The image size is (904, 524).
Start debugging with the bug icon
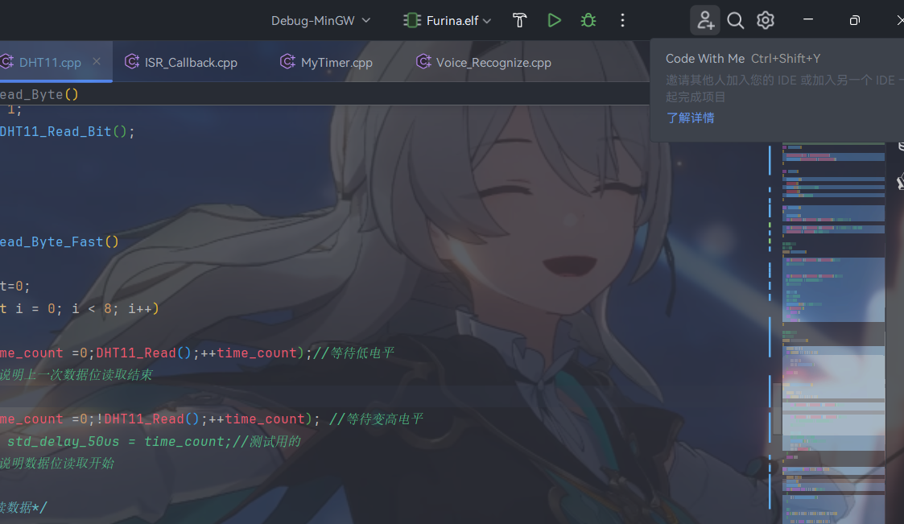[588, 21]
